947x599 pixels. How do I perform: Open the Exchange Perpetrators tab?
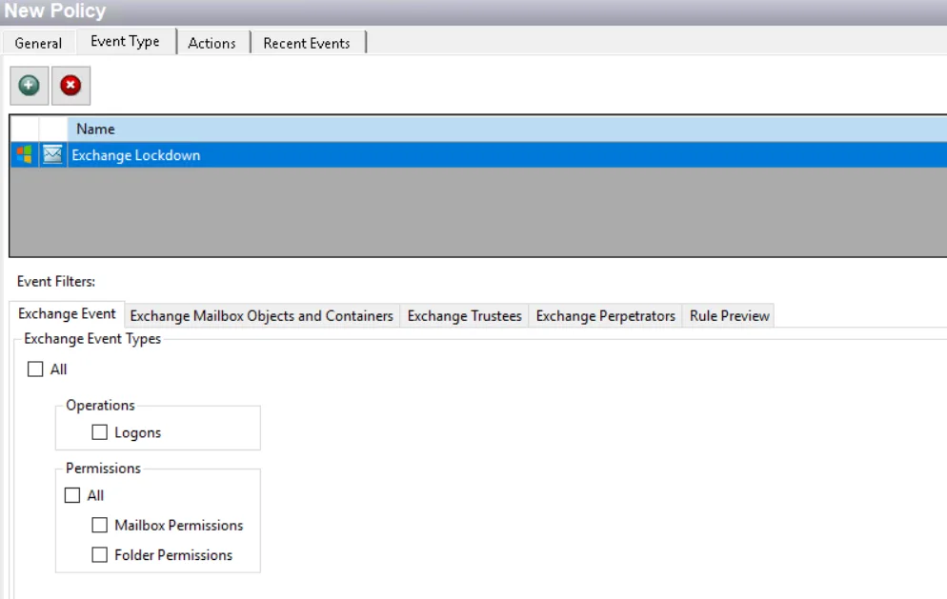pyautogui.click(x=606, y=316)
